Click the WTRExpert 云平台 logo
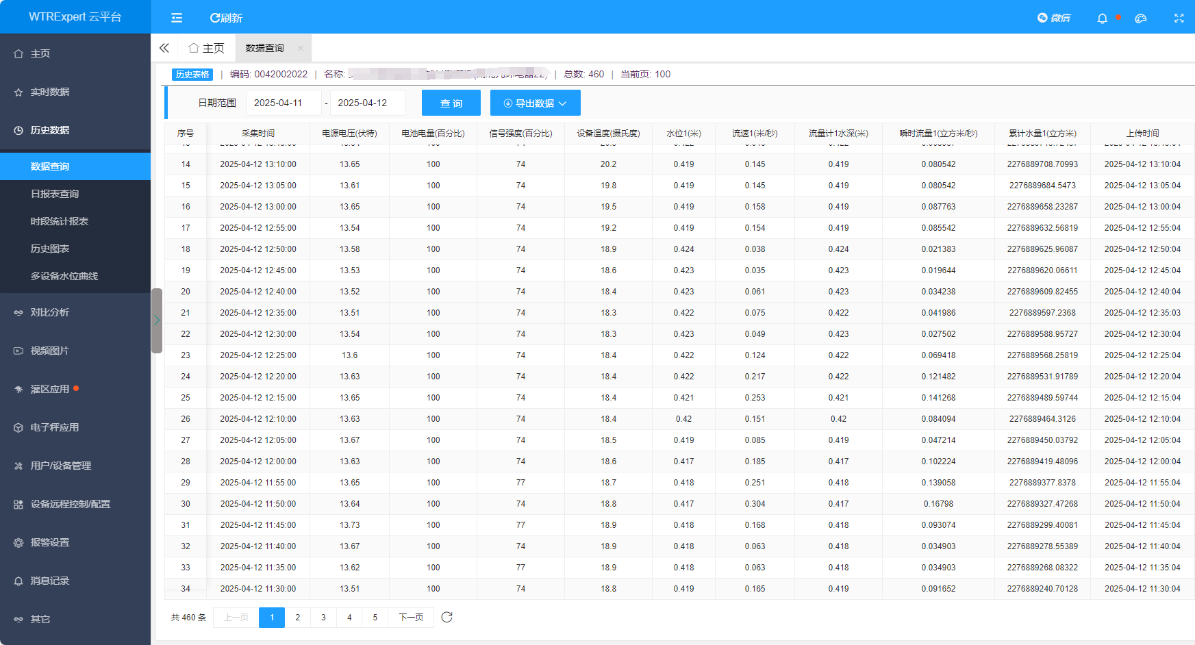The height and width of the screenshot is (645, 1195). pos(75,17)
